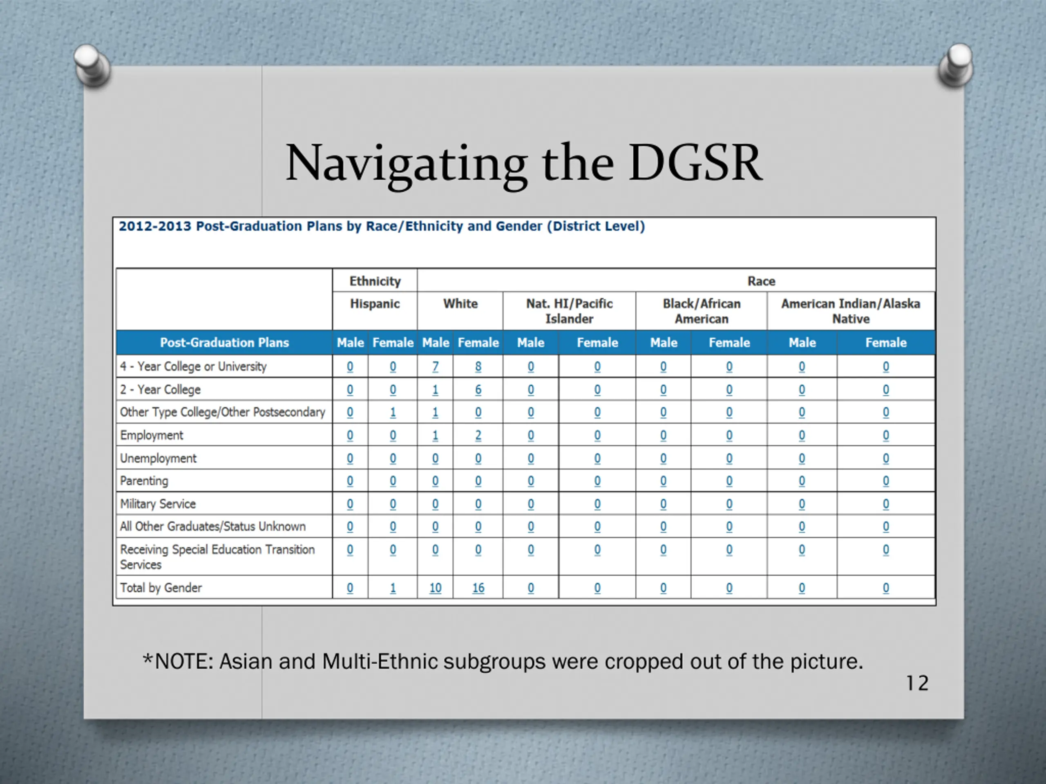Open Hispanic Male Total by Gender value 0
1046x784 pixels.
point(350,588)
